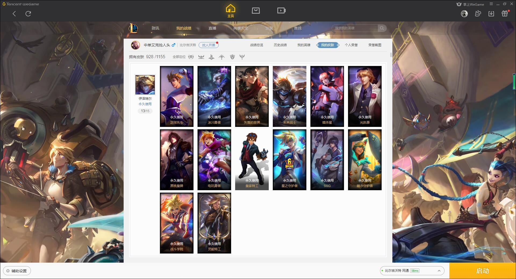The height and width of the screenshot is (279, 516).
Task: Open the 暗杀星 skin card
Action: tap(327, 96)
